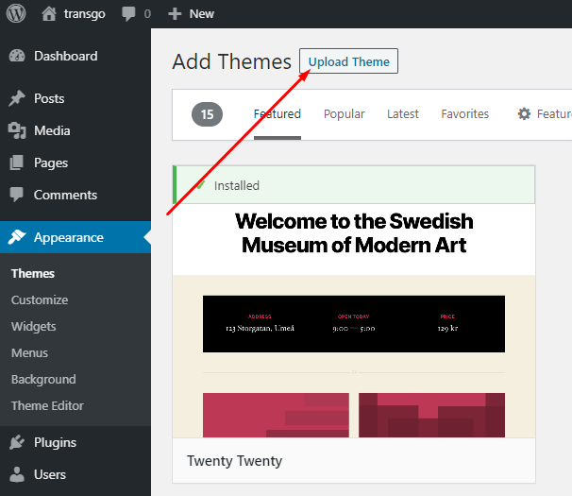Click the Feature Filter gear icon

coord(524,113)
